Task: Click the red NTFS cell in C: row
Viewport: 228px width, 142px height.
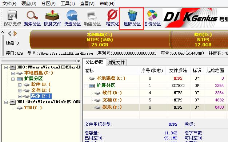Action: pyautogui.click(x=178, y=78)
